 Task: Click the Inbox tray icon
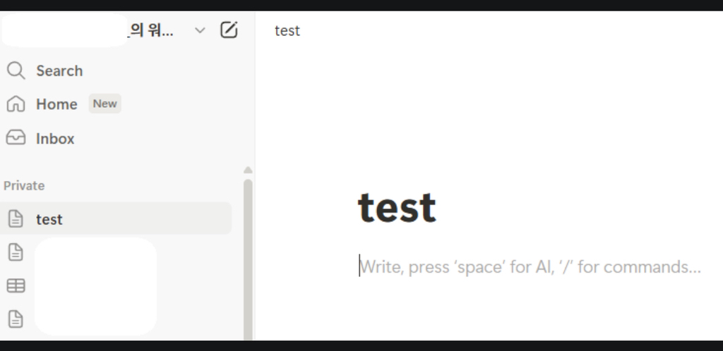pyautogui.click(x=16, y=138)
